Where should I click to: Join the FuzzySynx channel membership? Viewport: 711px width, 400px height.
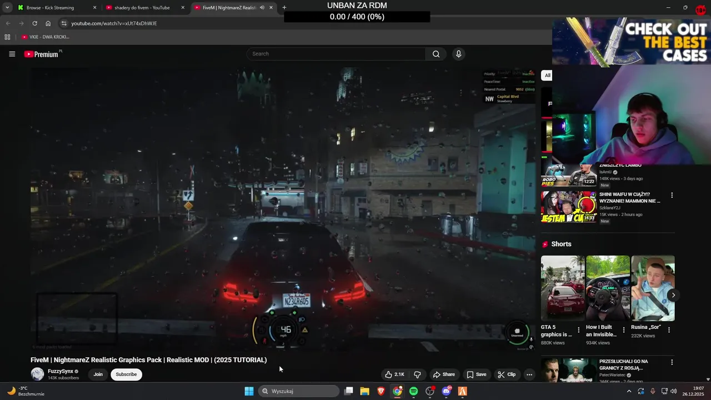(98, 374)
